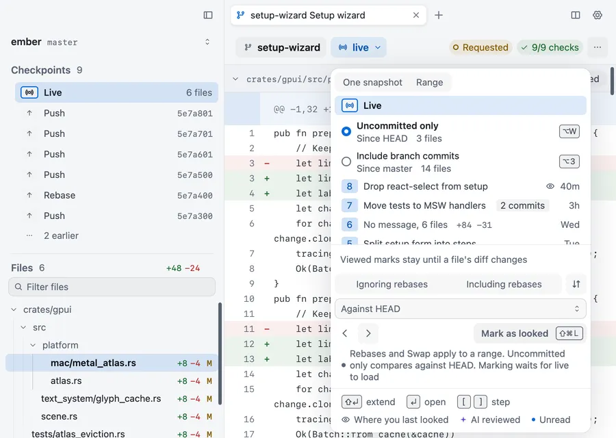Select snapshot number 7 badge
Screen dimensions: 616x438
coord(349,205)
